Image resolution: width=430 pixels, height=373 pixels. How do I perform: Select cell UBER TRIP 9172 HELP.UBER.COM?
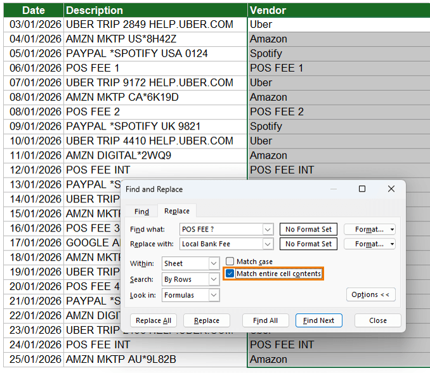tap(155, 83)
